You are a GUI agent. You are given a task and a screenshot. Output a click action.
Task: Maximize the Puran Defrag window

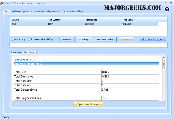click(166, 3)
